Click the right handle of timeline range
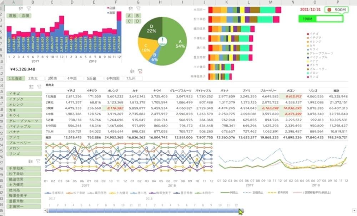 (x=242, y=211)
